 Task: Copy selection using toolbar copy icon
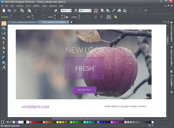click(x=22, y=11)
